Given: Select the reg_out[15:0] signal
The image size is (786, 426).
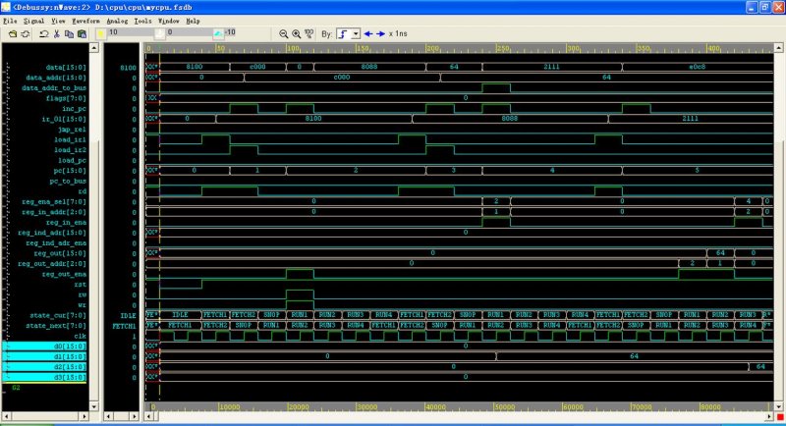Looking at the screenshot, I should pos(60,254).
